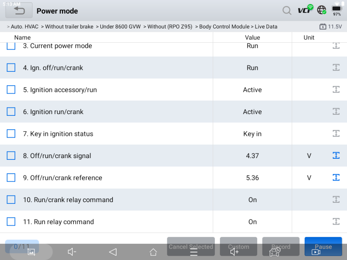The height and width of the screenshot is (260, 347).
Task: Tap the volume down speaker icon
Action: click(72, 252)
